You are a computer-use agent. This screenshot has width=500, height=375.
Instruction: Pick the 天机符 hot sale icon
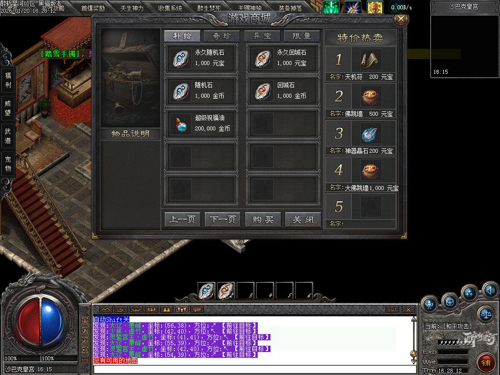[371, 60]
